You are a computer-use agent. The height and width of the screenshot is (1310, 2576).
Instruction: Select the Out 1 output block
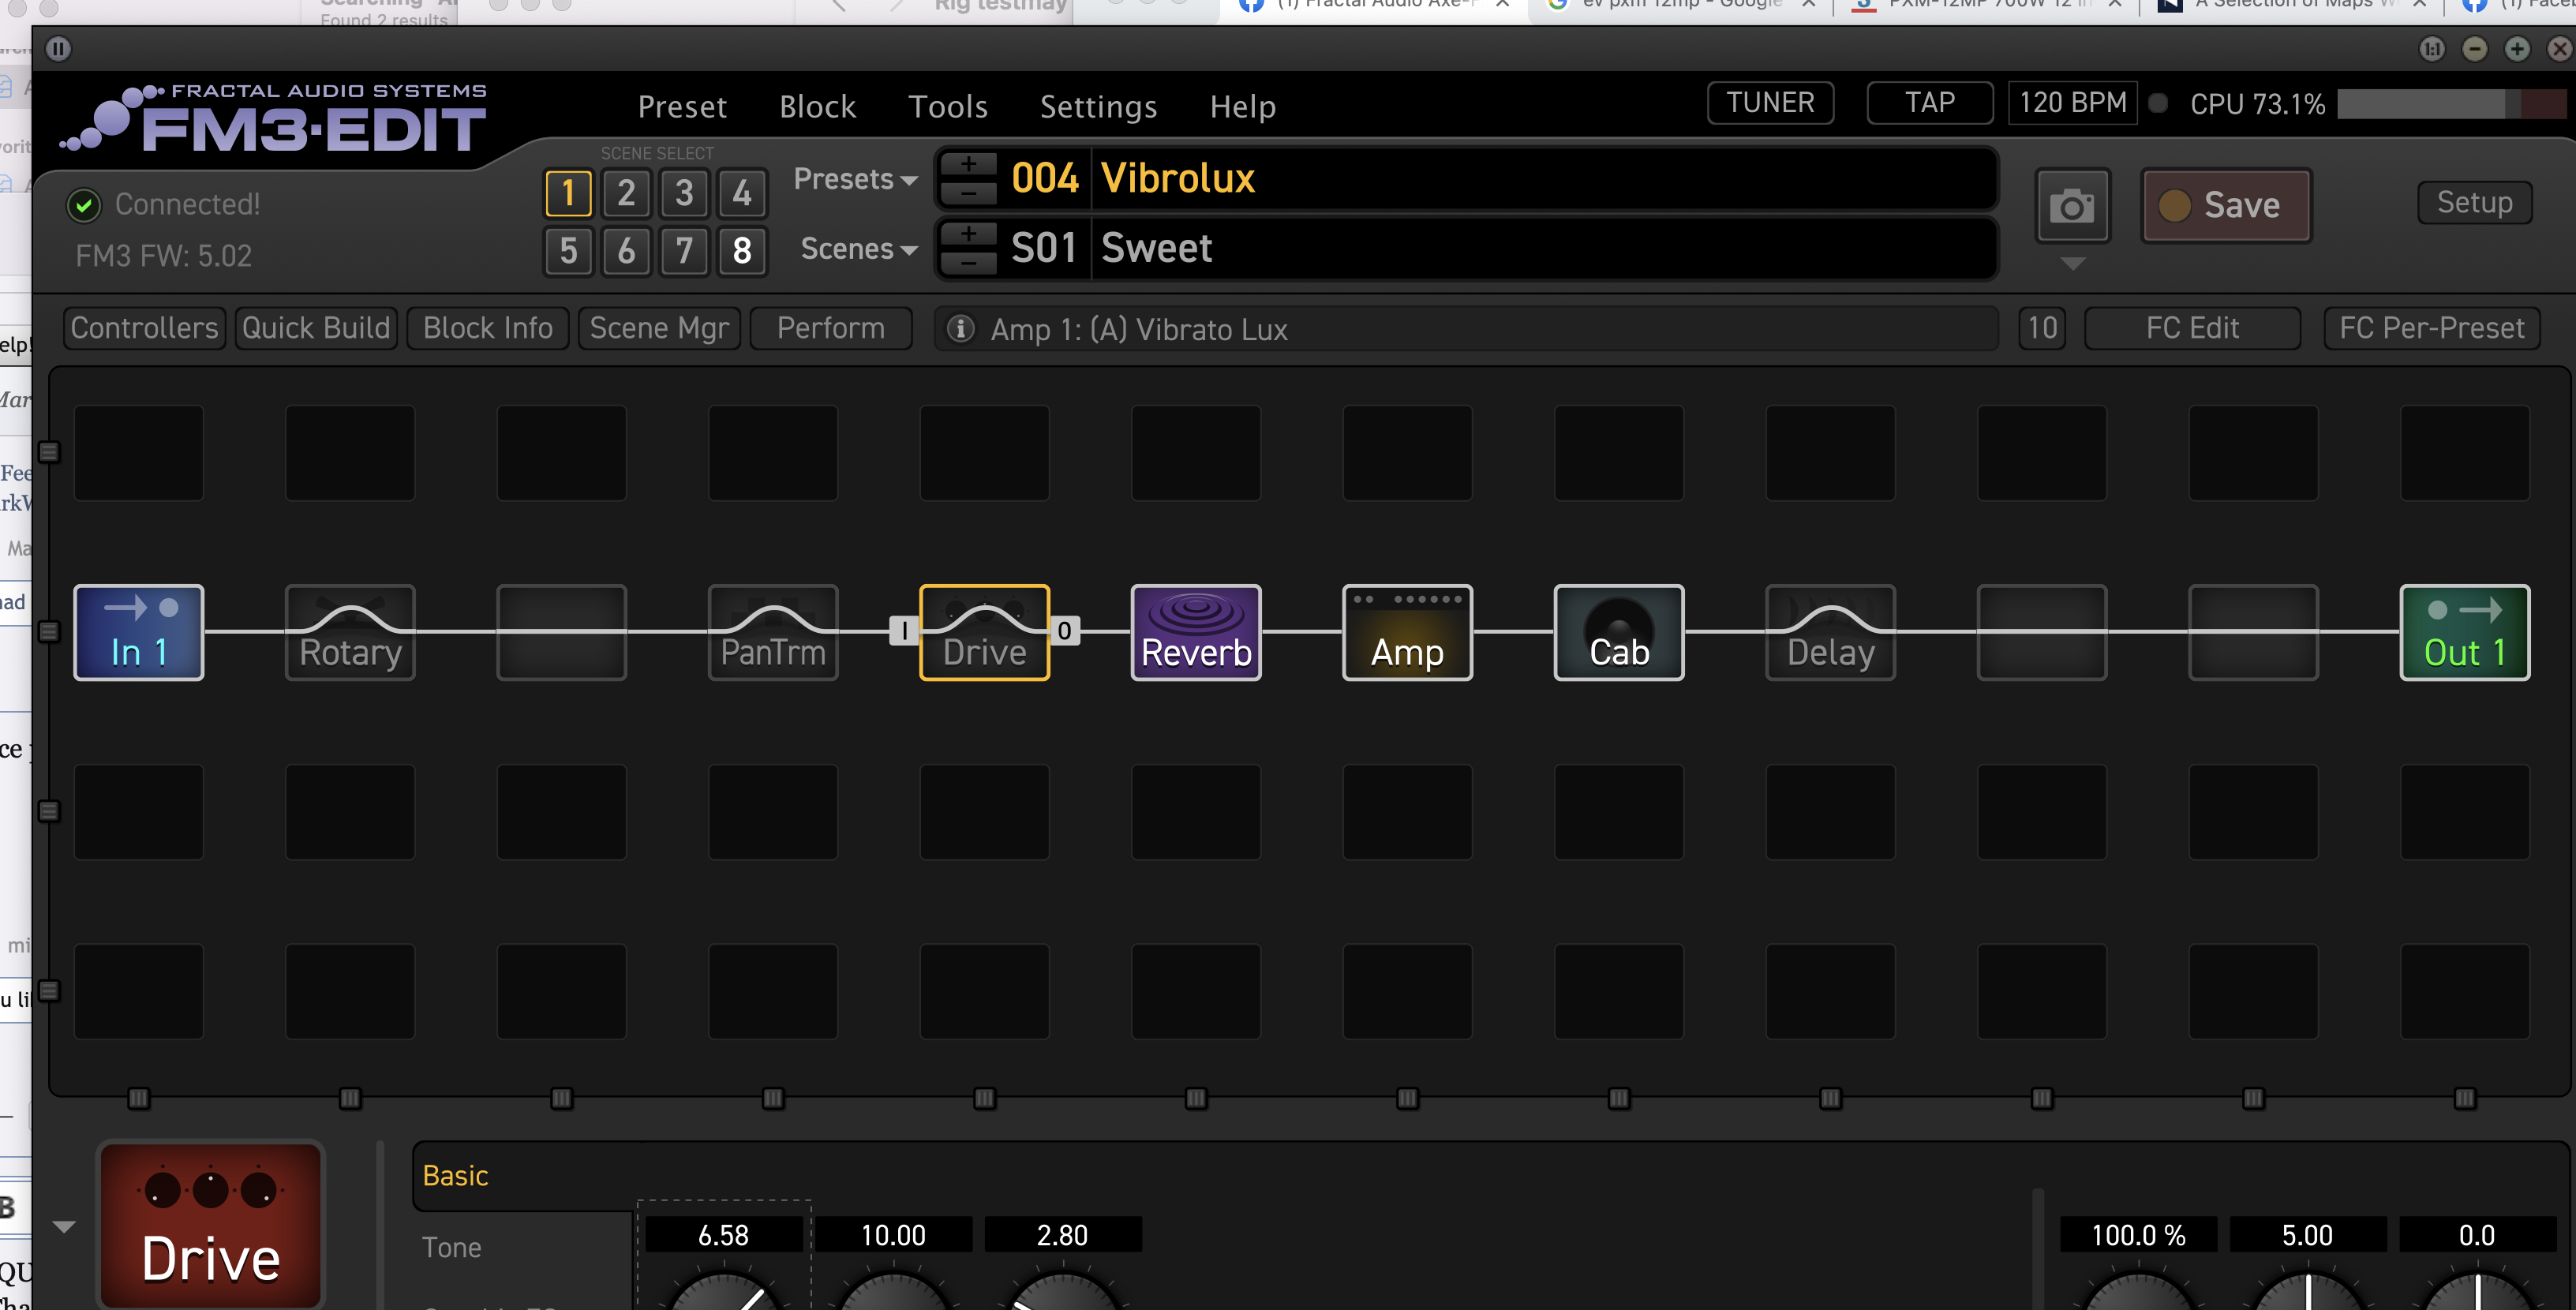click(2465, 632)
